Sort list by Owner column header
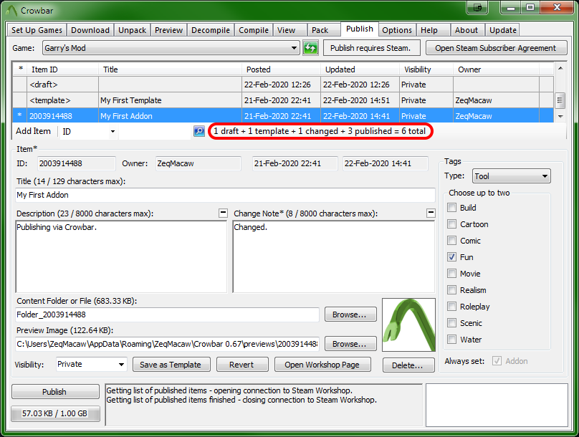This screenshot has height=437, width=579. point(496,69)
